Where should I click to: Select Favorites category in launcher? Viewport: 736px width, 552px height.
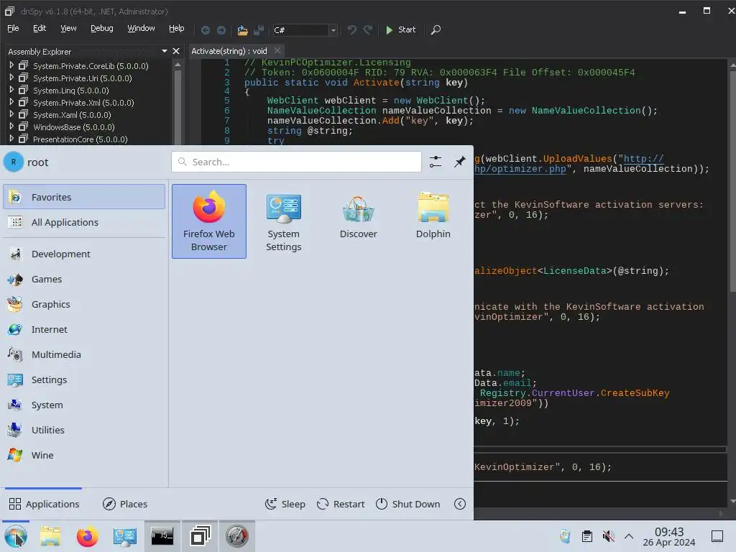[x=84, y=197]
